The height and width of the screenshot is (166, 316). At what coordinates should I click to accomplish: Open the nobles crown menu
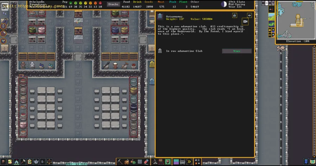[36, 162]
